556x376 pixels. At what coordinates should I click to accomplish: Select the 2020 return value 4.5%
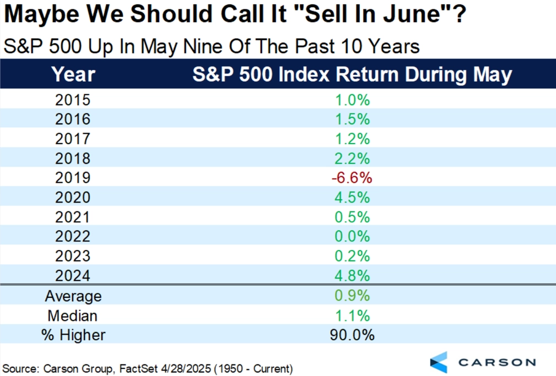point(352,197)
